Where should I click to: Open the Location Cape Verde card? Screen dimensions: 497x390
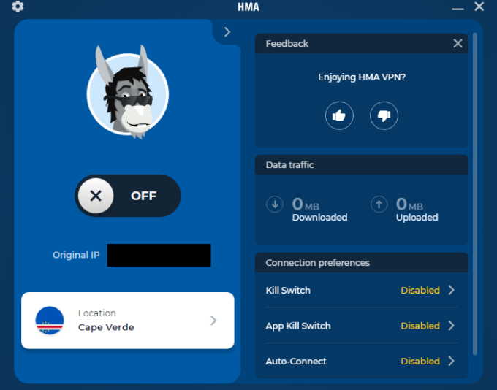(128, 321)
